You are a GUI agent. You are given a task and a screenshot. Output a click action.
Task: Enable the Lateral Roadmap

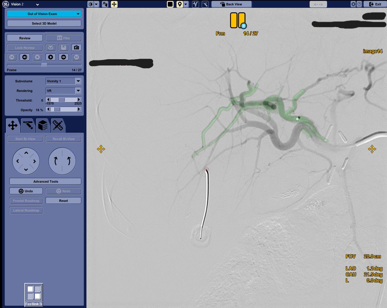pos(26,210)
